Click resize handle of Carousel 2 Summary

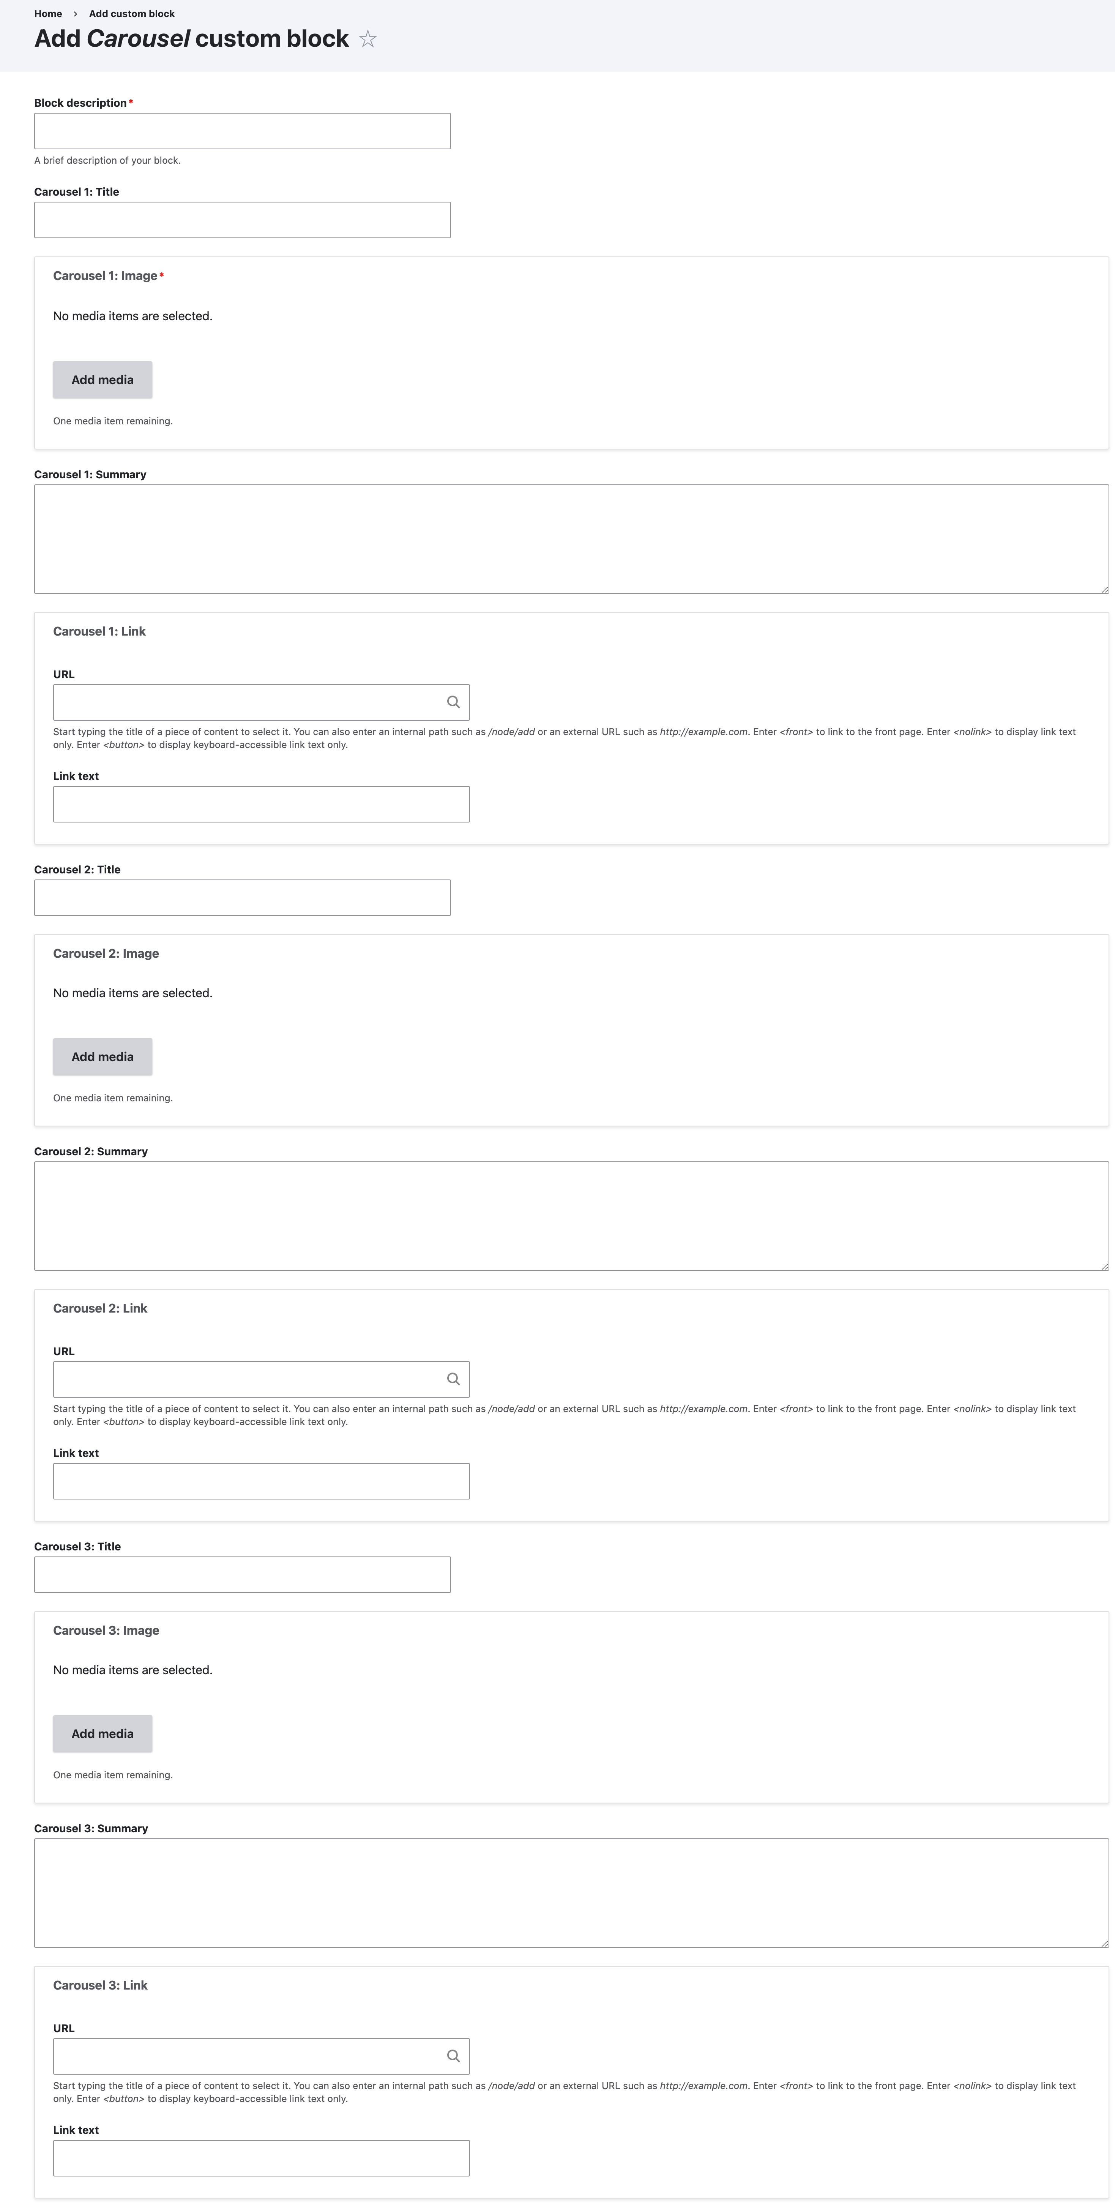click(x=1105, y=1266)
